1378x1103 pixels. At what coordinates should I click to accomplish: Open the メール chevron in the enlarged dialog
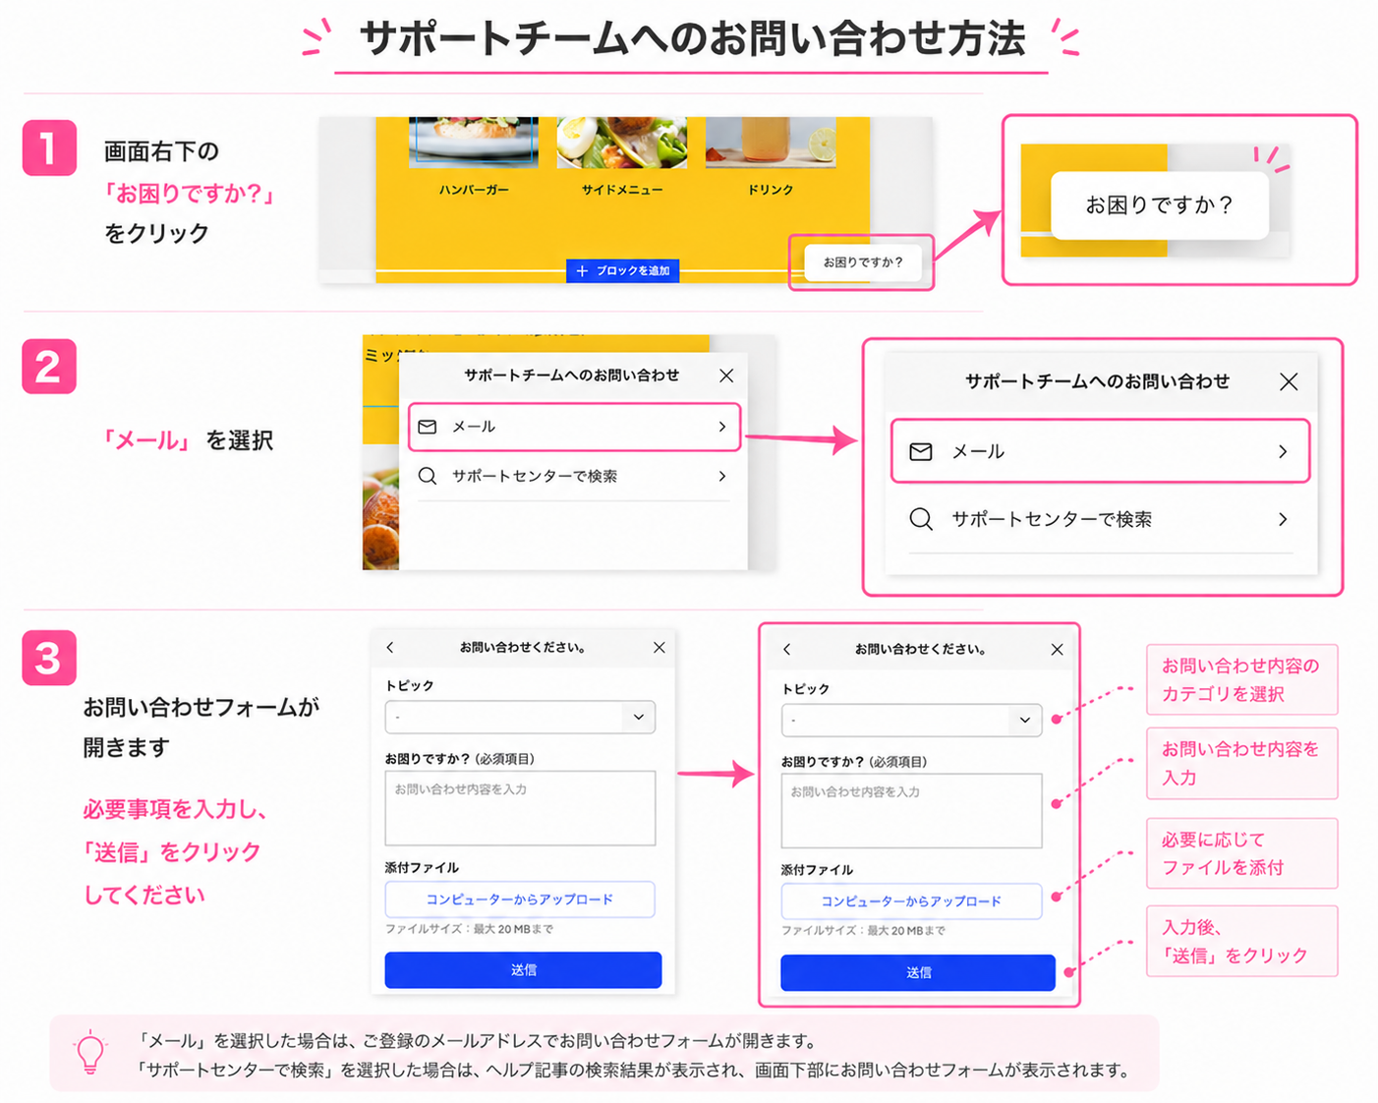tap(1283, 451)
